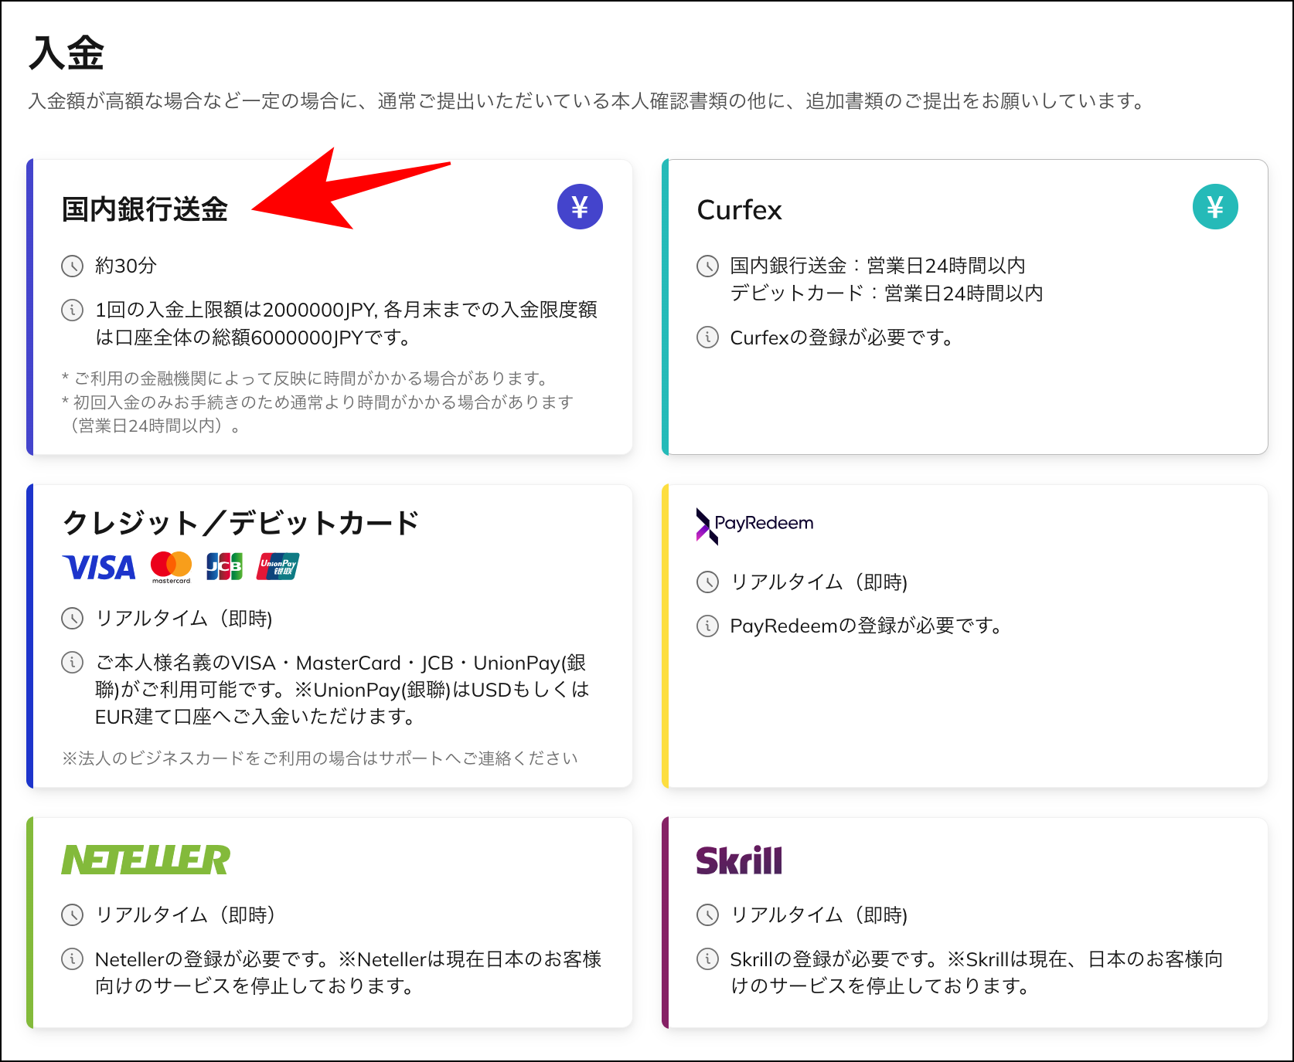Click the JCB card icon
This screenshot has height=1062, width=1294.
(x=223, y=566)
